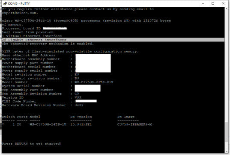This screenshot has width=230, height=155.
Task: Click 'Motherboard serial number' label
Action: (x=29, y=67)
